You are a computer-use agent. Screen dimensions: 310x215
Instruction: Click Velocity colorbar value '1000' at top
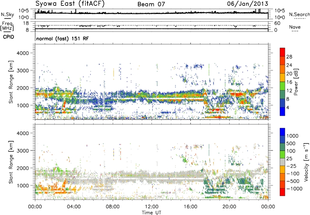293,136
